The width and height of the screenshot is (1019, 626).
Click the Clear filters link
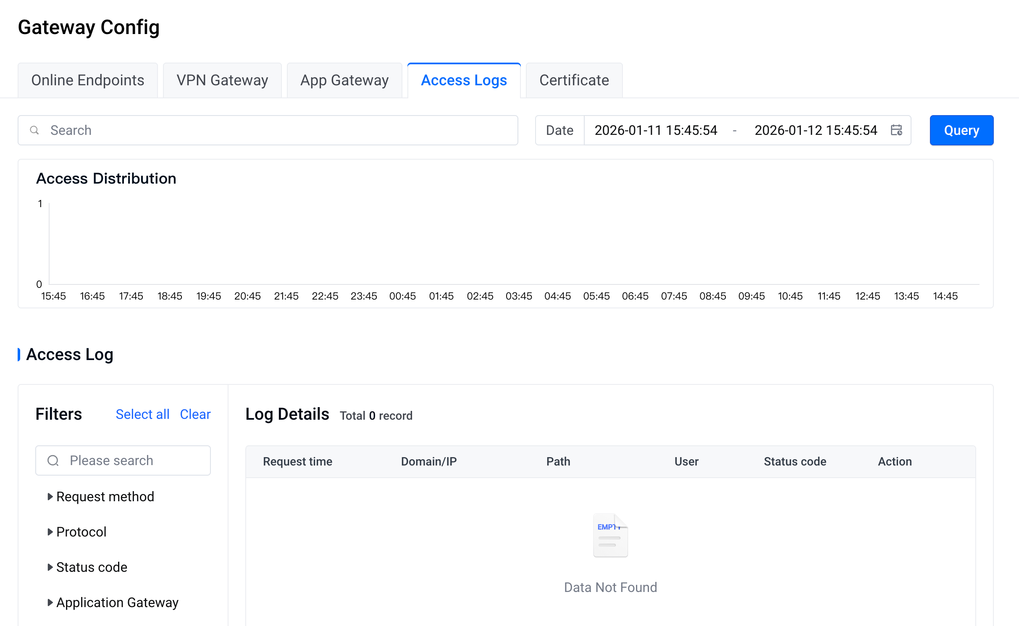pyautogui.click(x=195, y=414)
